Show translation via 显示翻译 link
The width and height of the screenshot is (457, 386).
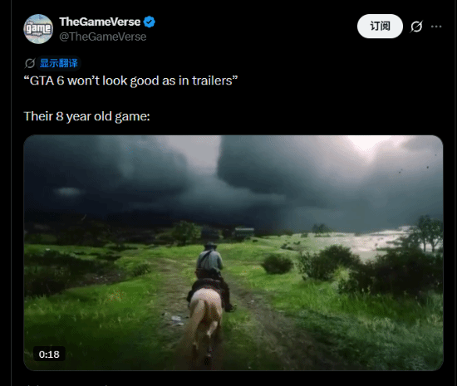coord(59,63)
